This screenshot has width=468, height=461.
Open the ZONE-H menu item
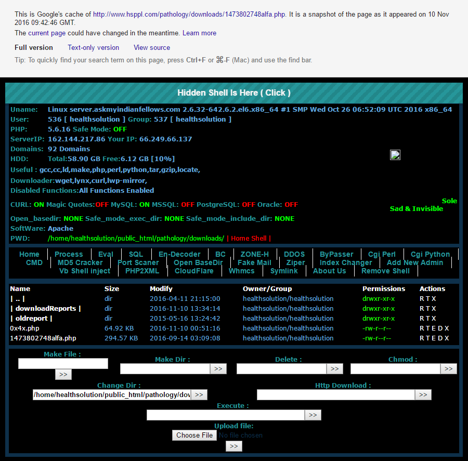coord(255,254)
